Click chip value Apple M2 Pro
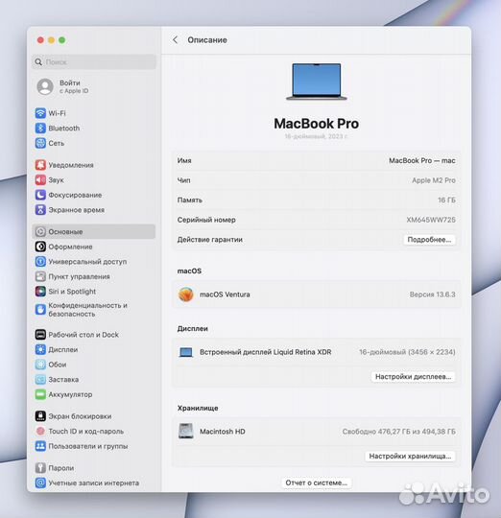 coord(434,180)
